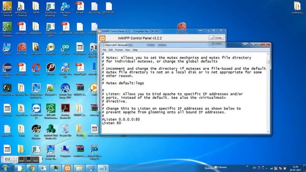Click the Config button in XAMPP Control Panel
Viewport: 306px width, 172px height.
tap(216, 38)
